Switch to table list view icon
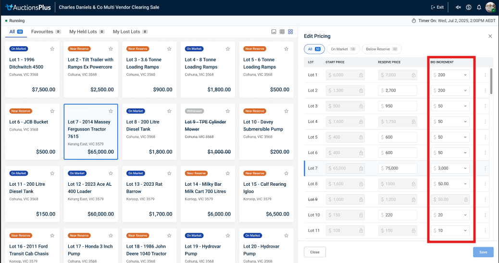This screenshot has width=499, height=263. pyautogui.click(x=282, y=32)
